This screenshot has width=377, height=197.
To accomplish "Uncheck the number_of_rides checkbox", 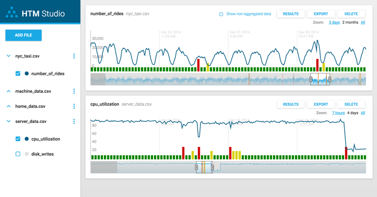I will point(18,74).
